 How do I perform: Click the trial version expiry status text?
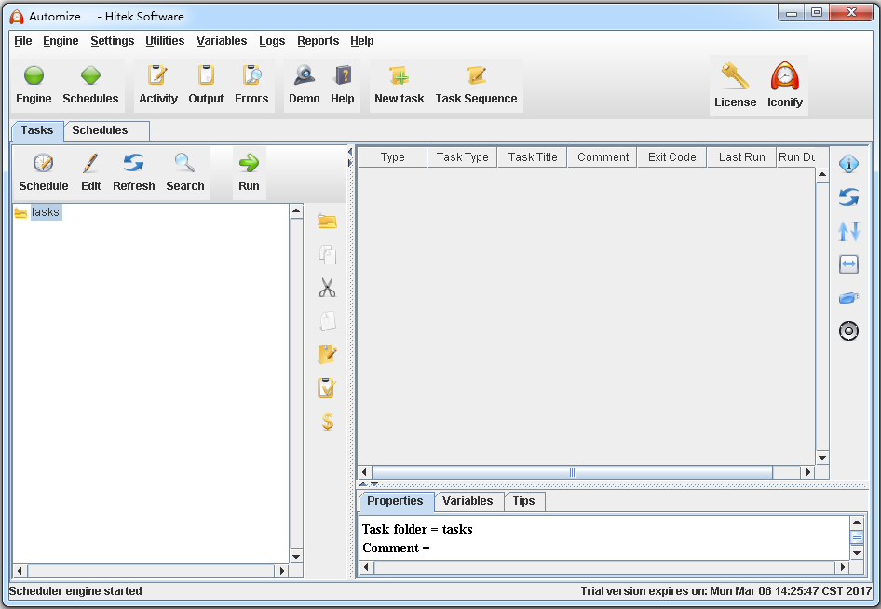[725, 591]
